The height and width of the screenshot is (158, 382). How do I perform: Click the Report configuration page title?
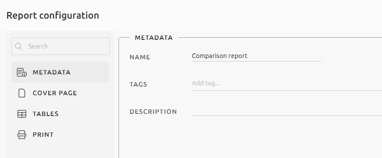[53, 15]
